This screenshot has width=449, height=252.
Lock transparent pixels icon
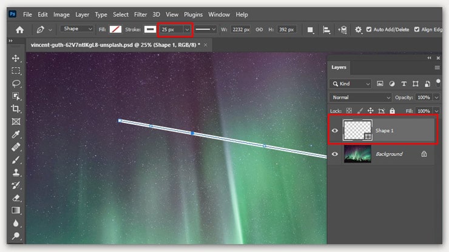(349, 111)
